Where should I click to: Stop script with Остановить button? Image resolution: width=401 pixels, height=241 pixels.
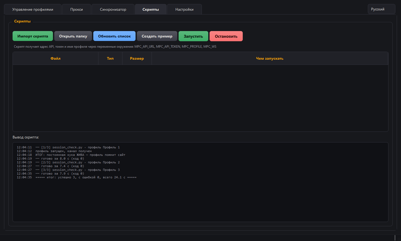pos(226,36)
